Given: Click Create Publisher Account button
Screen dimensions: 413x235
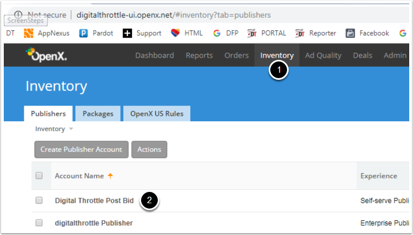Looking at the screenshot, I should pyautogui.click(x=82, y=149).
